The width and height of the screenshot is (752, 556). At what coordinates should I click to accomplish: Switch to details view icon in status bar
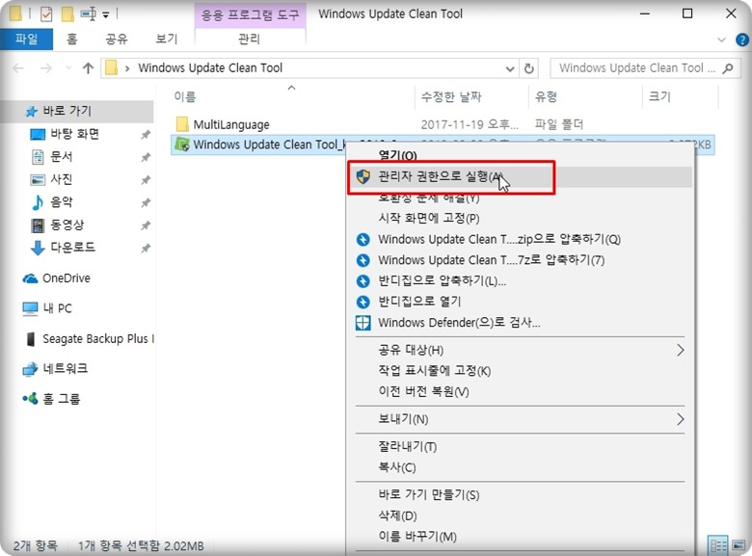(x=718, y=545)
